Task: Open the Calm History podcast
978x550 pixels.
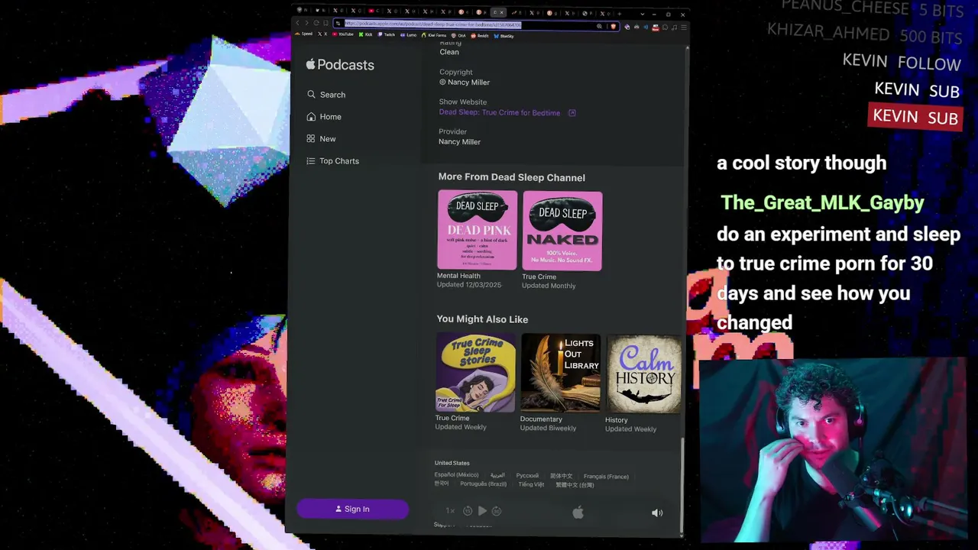Action: pyautogui.click(x=644, y=374)
